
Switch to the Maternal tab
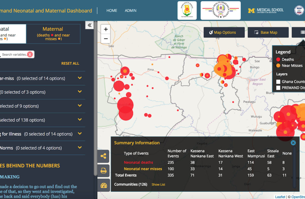(x=53, y=34)
